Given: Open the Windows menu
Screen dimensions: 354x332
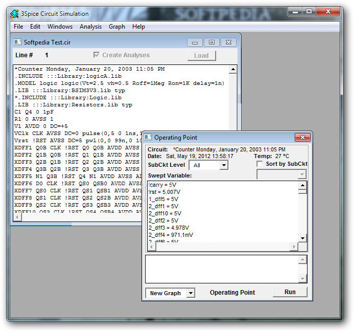Looking at the screenshot, I should coord(60,27).
